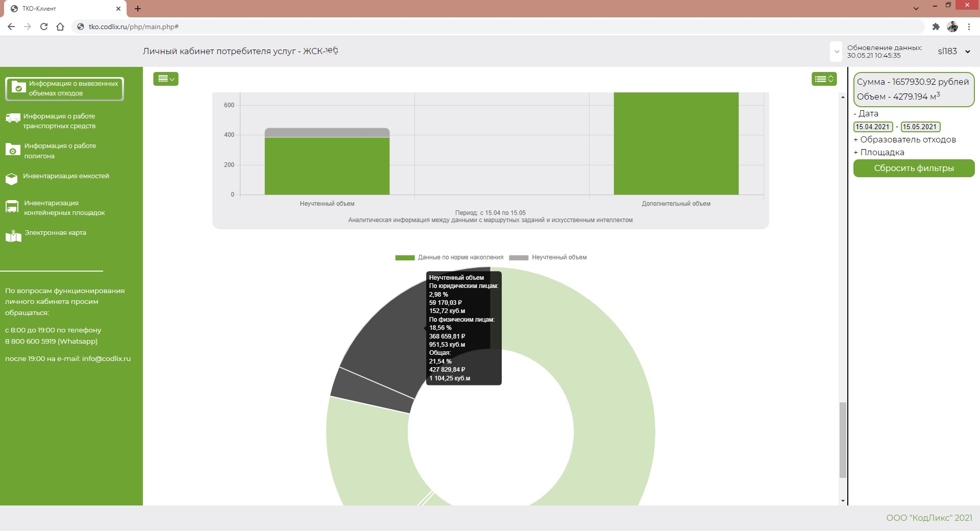Expand the header dropdown beside Обновление данных
Image resolution: width=980 pixels, height=531 pixels.
click(x=836, y=51)
